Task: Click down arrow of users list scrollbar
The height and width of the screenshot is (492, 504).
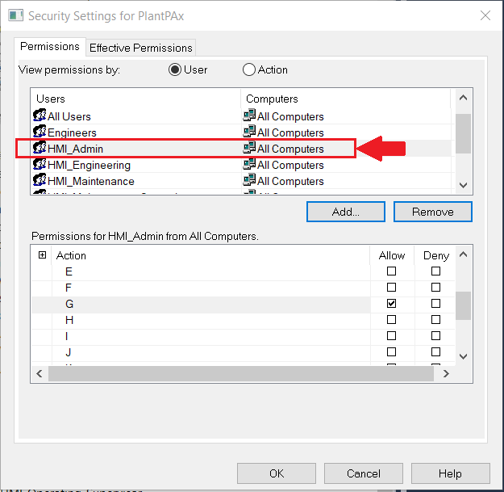Action: (x=463, y=185)
